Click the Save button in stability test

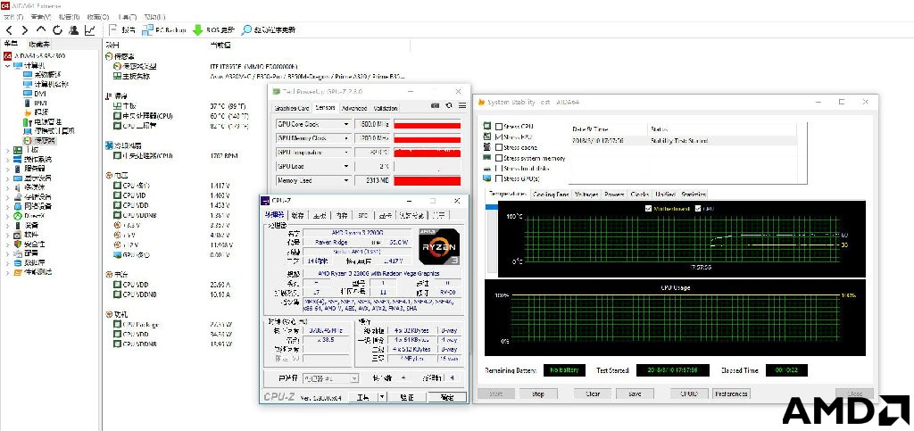(x=635, y=394)
